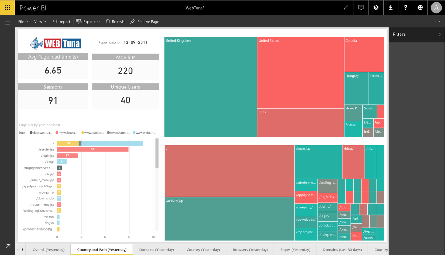Open the File menu dropdown
Image resolution: width=445 pixels, height=255 pixels.
pyautogui.click(x=23, y=21)
